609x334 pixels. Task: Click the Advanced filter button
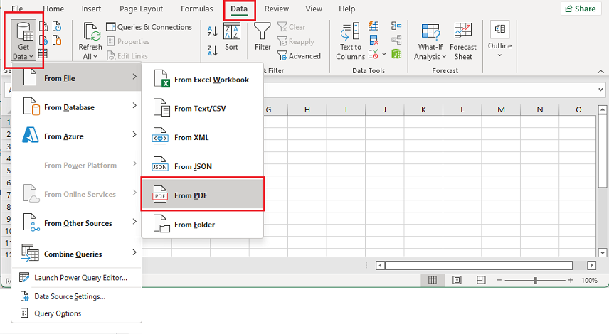(x=299, y=56)
